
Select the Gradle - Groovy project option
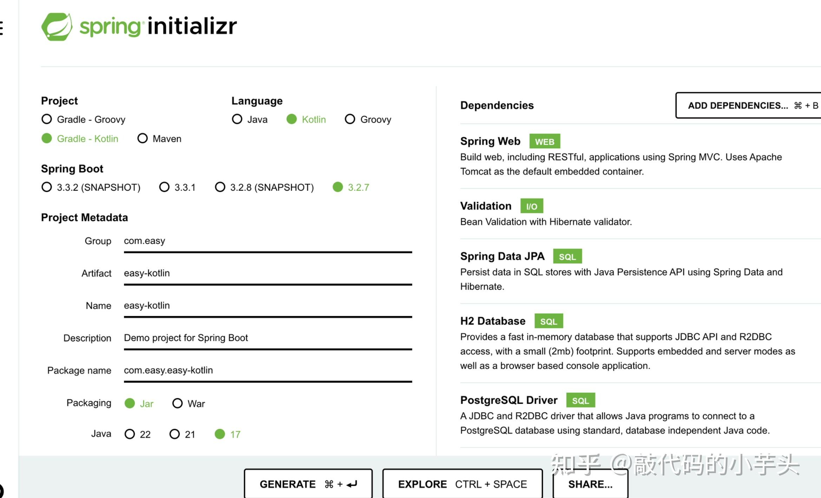(x=47, y=119)
